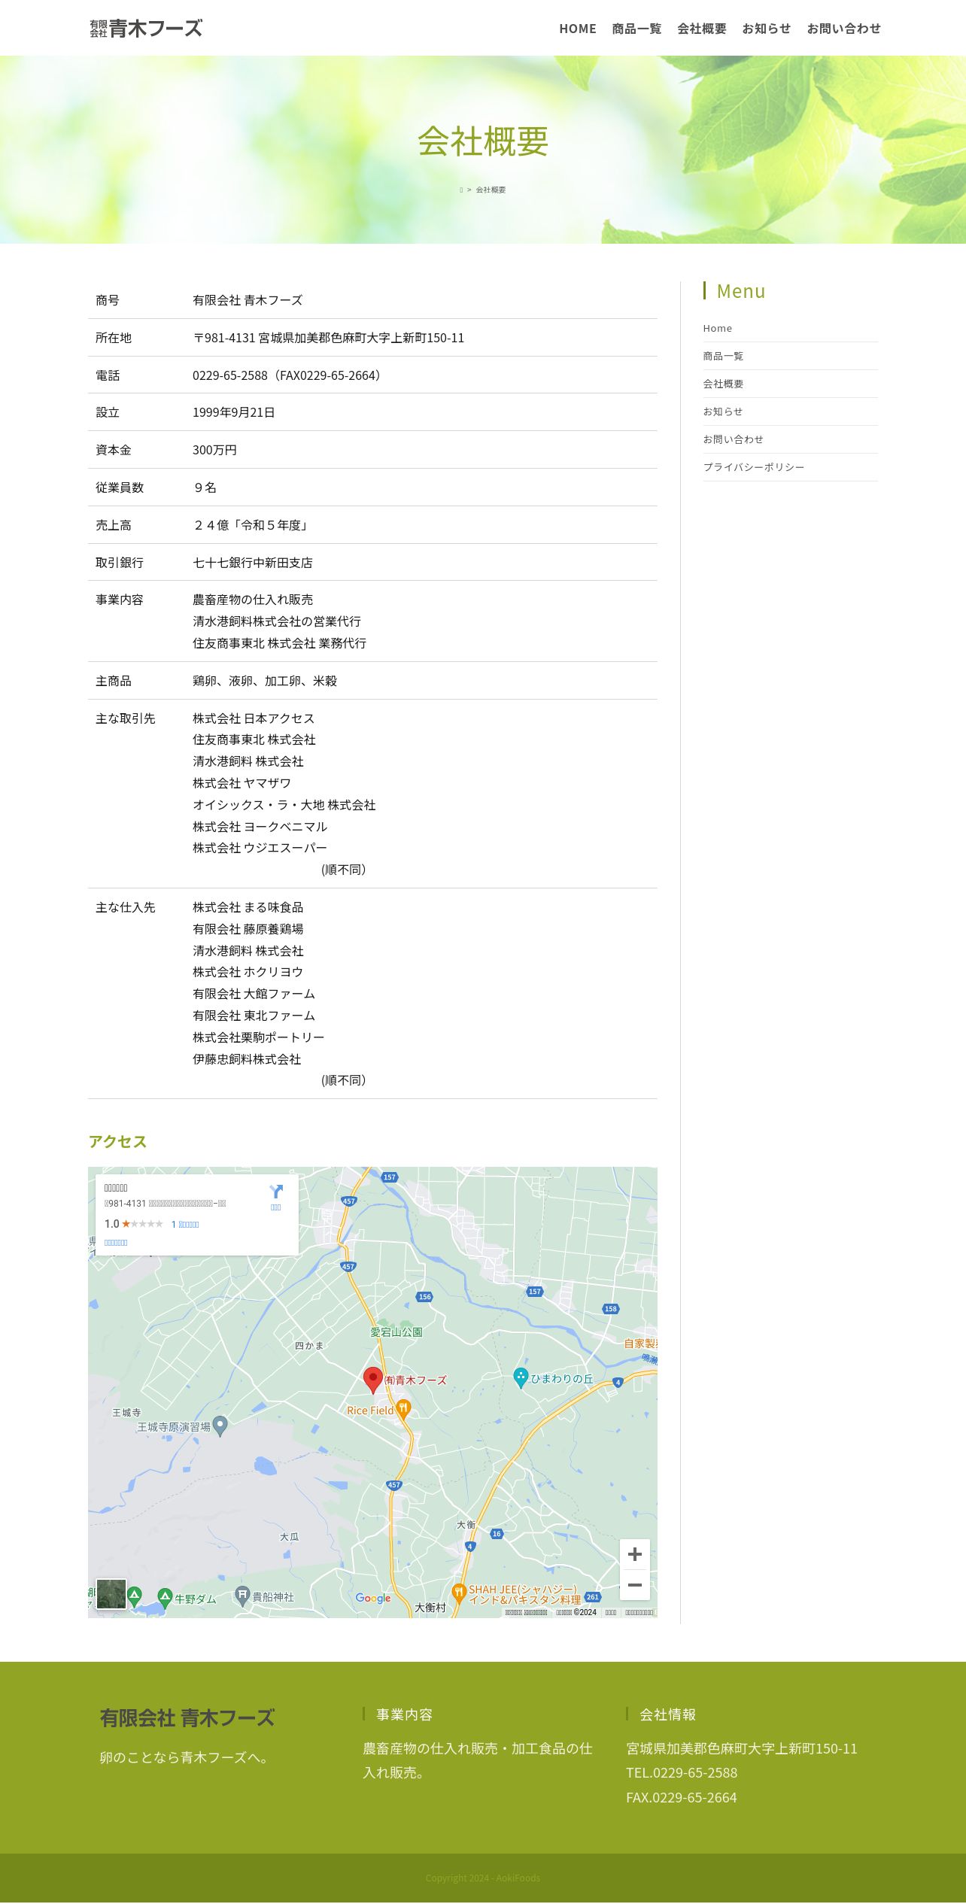Screen dimensions: 966x1904
Task: Click the address text 〒981-4131 宮城県加美郡色麻町
Action: tap(328, 338)
